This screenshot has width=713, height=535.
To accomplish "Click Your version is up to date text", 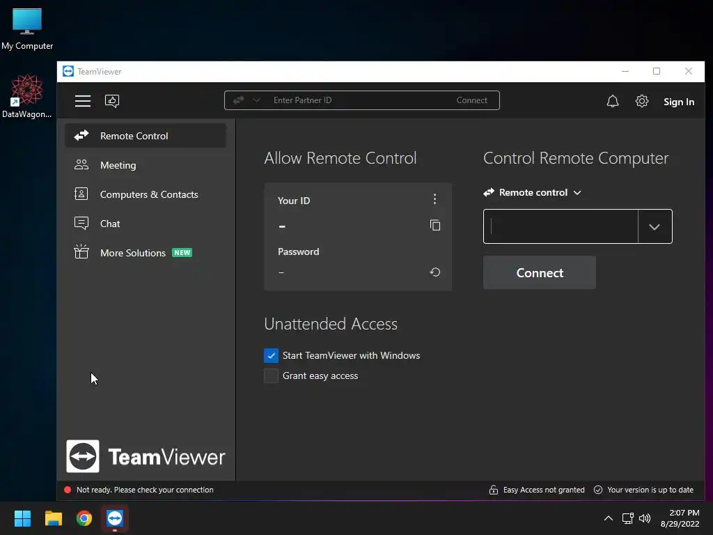I will tap(650, 490).
